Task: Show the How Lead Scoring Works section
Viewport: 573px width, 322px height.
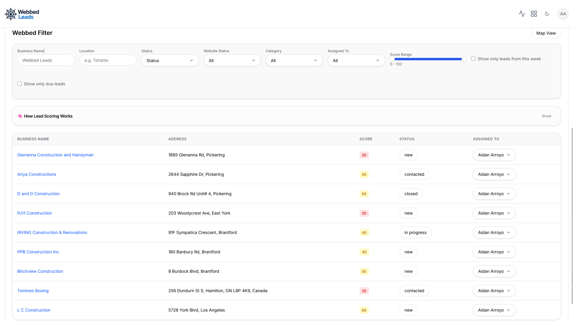Action: tap(546, 116)
